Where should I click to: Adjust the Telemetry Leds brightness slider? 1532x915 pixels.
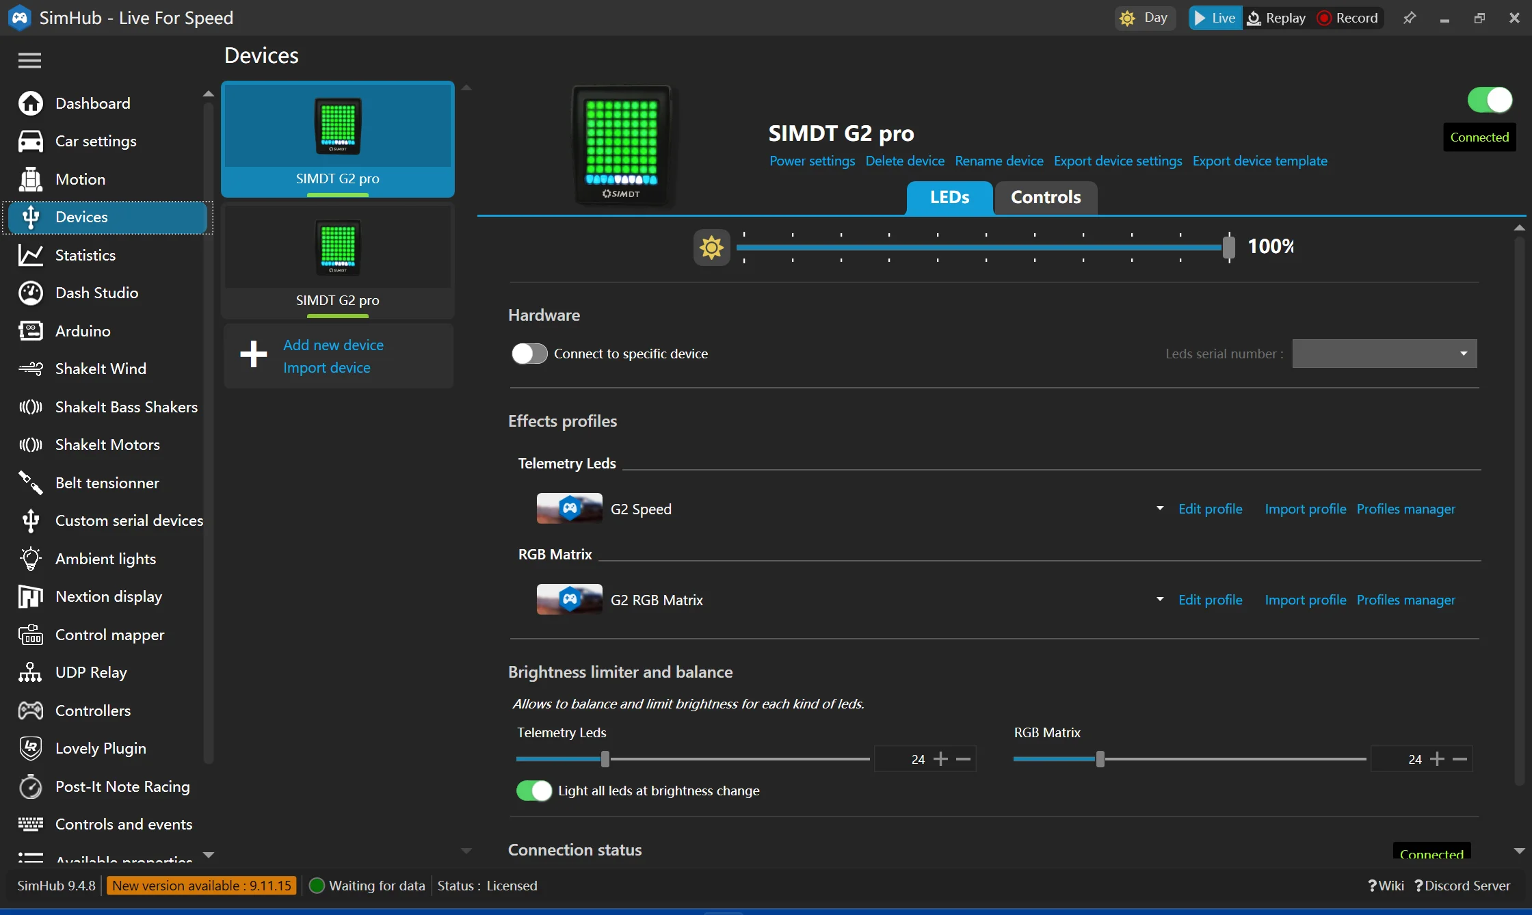point(605,759)
